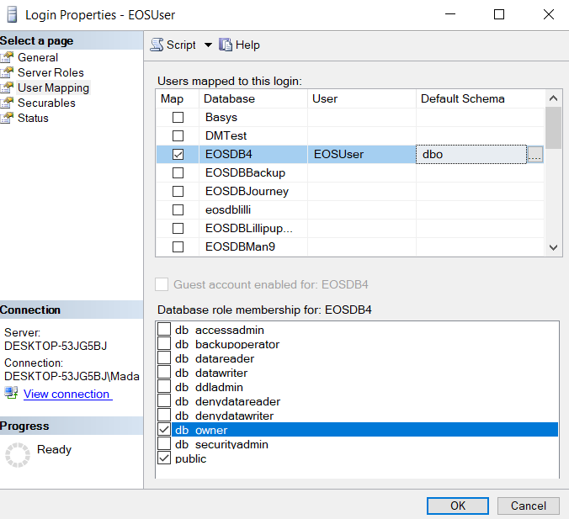This screenshot has height=519, width=569.
Task: Click the database list scroll down arrow
Action: point(553,247)
